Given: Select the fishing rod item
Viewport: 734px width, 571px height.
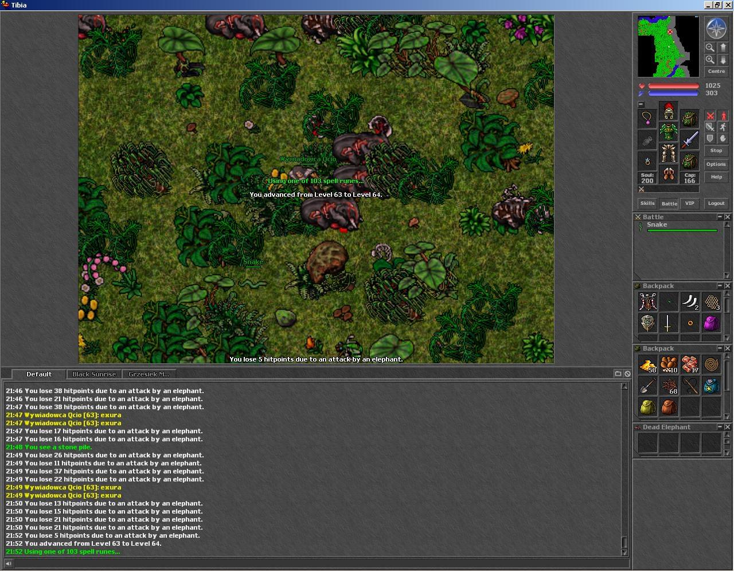Looking at the screenshot, I should pyautogui.click(x=690, y=386).
